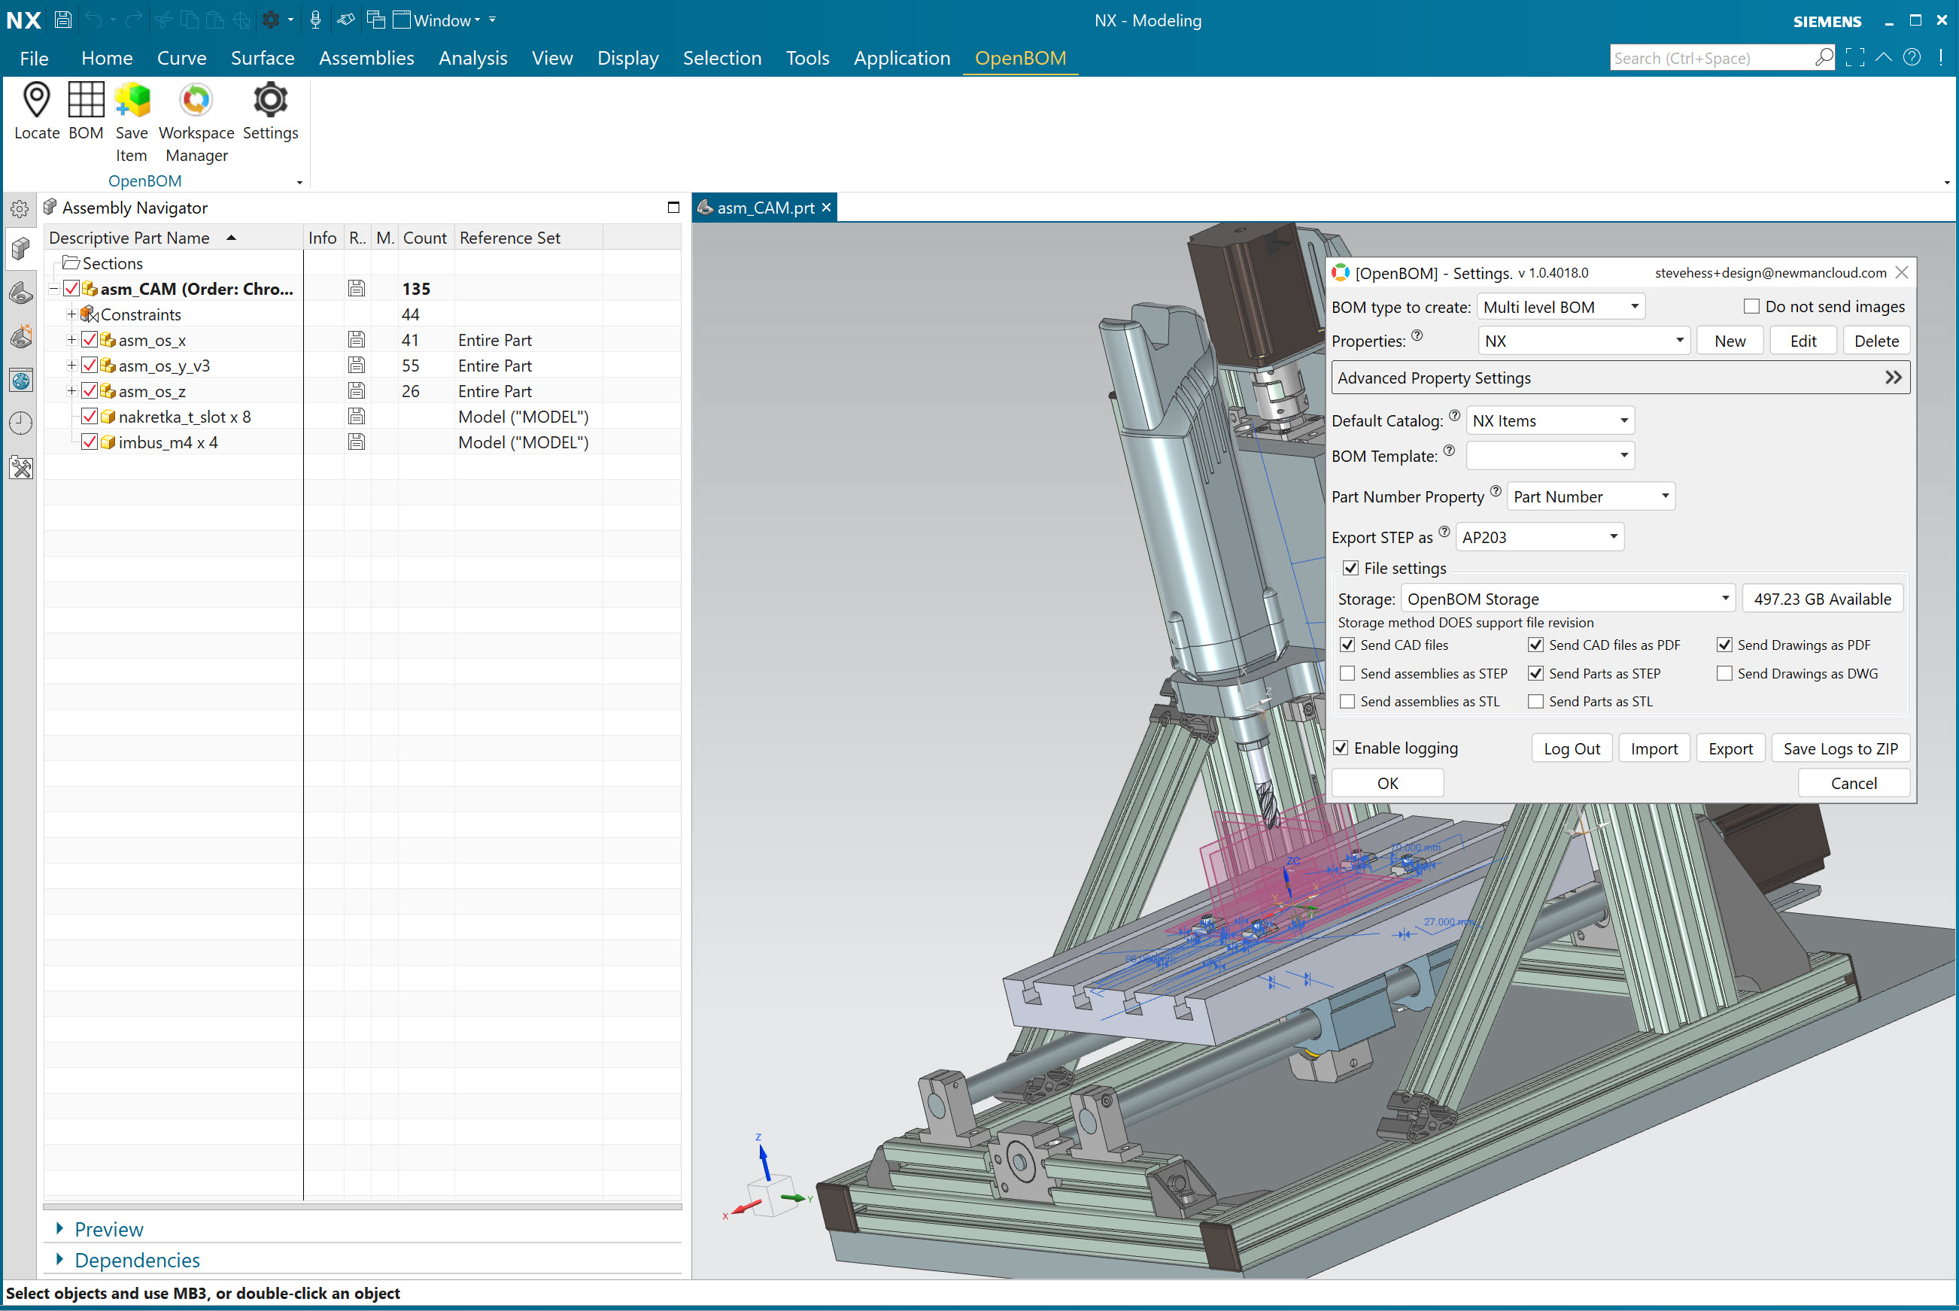Maximize the Assembly Navigator panel
1959x1311 pixels.
tap(673, 208)
